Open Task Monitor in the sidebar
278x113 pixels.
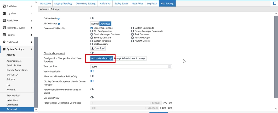tap(13, 95)
